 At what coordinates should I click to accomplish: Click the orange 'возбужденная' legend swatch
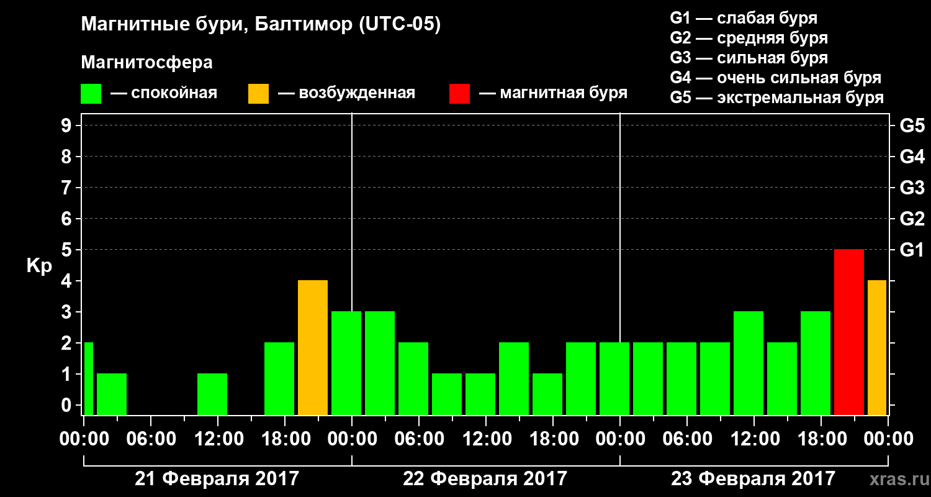click(x=258, y=94)
